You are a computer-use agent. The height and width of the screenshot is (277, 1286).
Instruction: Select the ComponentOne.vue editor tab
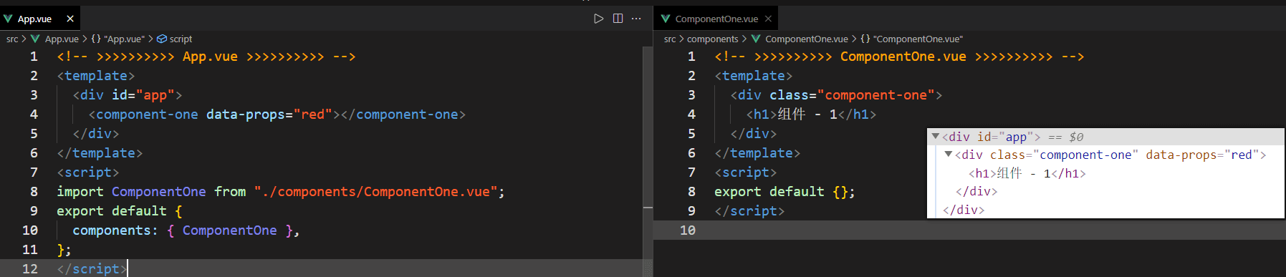[716, 19]
